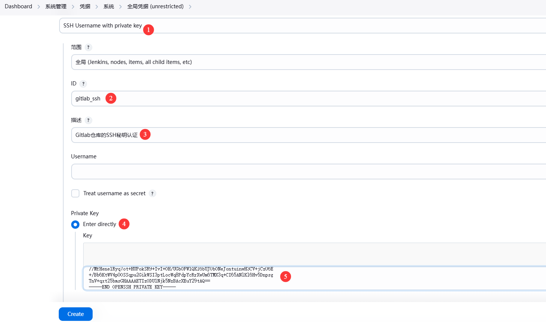Select Enter directly radio button
Screen dimensions: 546x322
(x=75, y=225)
